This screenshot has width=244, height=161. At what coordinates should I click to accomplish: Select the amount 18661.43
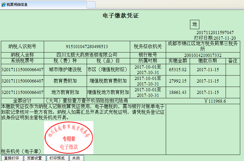tap(178, 92)
